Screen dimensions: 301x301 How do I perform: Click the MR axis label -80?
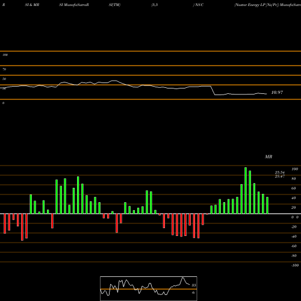[294, 256]
